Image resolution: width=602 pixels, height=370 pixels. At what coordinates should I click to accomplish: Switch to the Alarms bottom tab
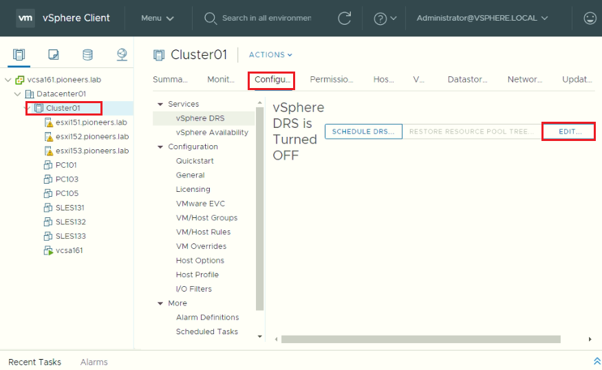click(94, 362)
